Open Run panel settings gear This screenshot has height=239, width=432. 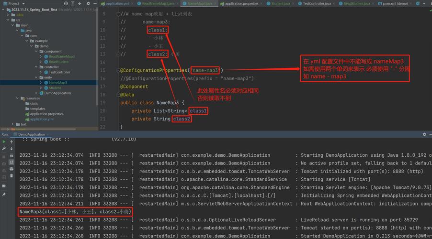coord(424,134)
